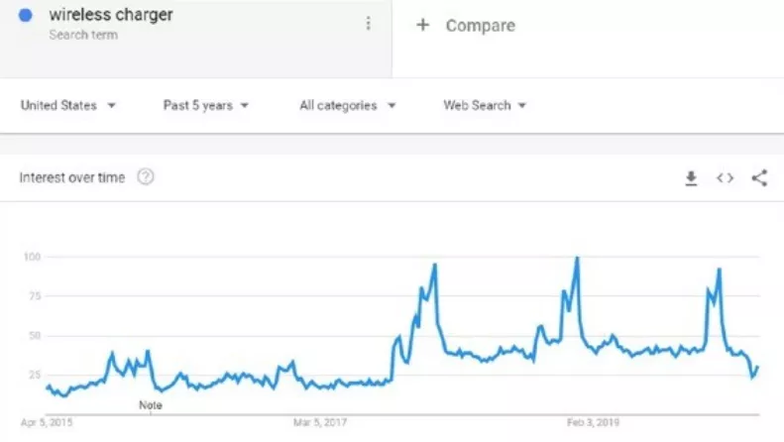784x442 pixels.
Task: Click the Apr 5, 2015 axis label
Action: [47, 423]
